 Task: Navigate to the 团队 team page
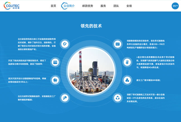point(116,6)
